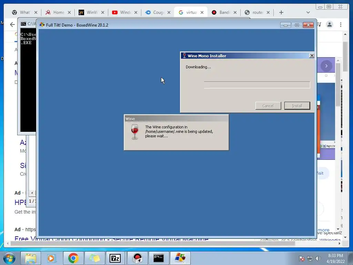Click the Command Prompt window title icon
353x265 pixels.
click(x=23, y=24)
